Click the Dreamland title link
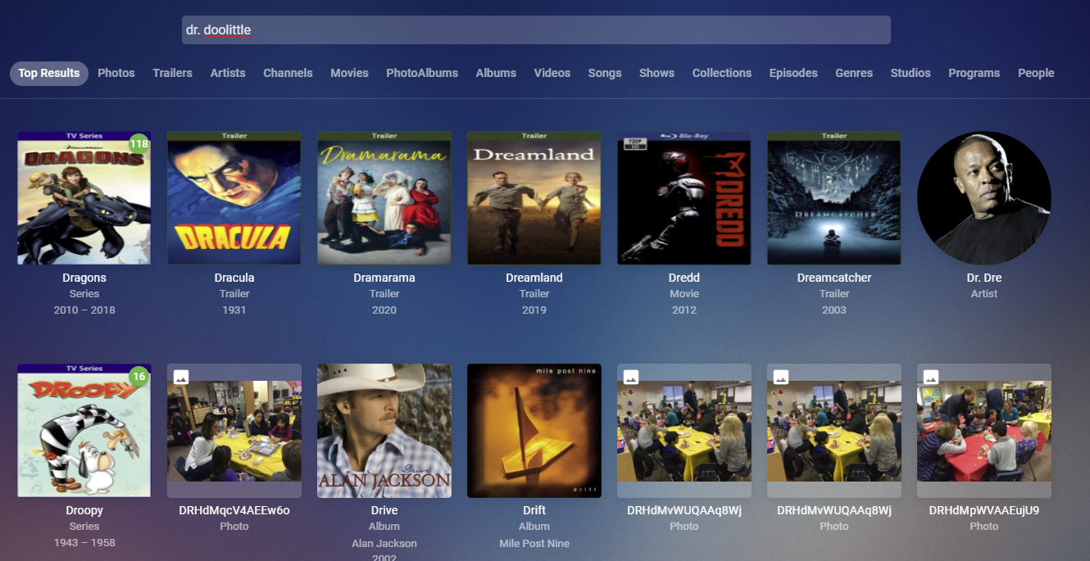Viewport: 1090px width, 561px height. [534, 278]
